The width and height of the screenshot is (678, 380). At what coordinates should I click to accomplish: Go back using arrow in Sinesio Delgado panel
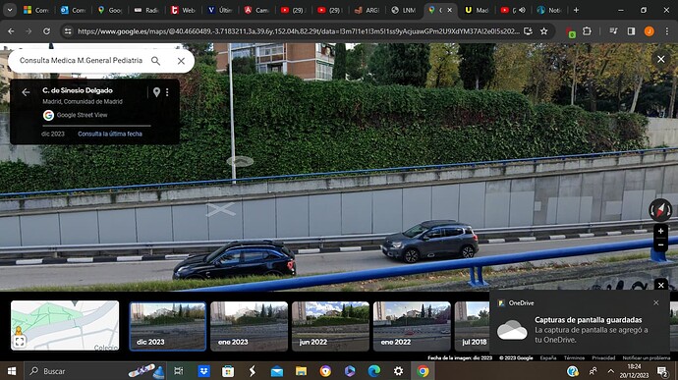point(26,92)
